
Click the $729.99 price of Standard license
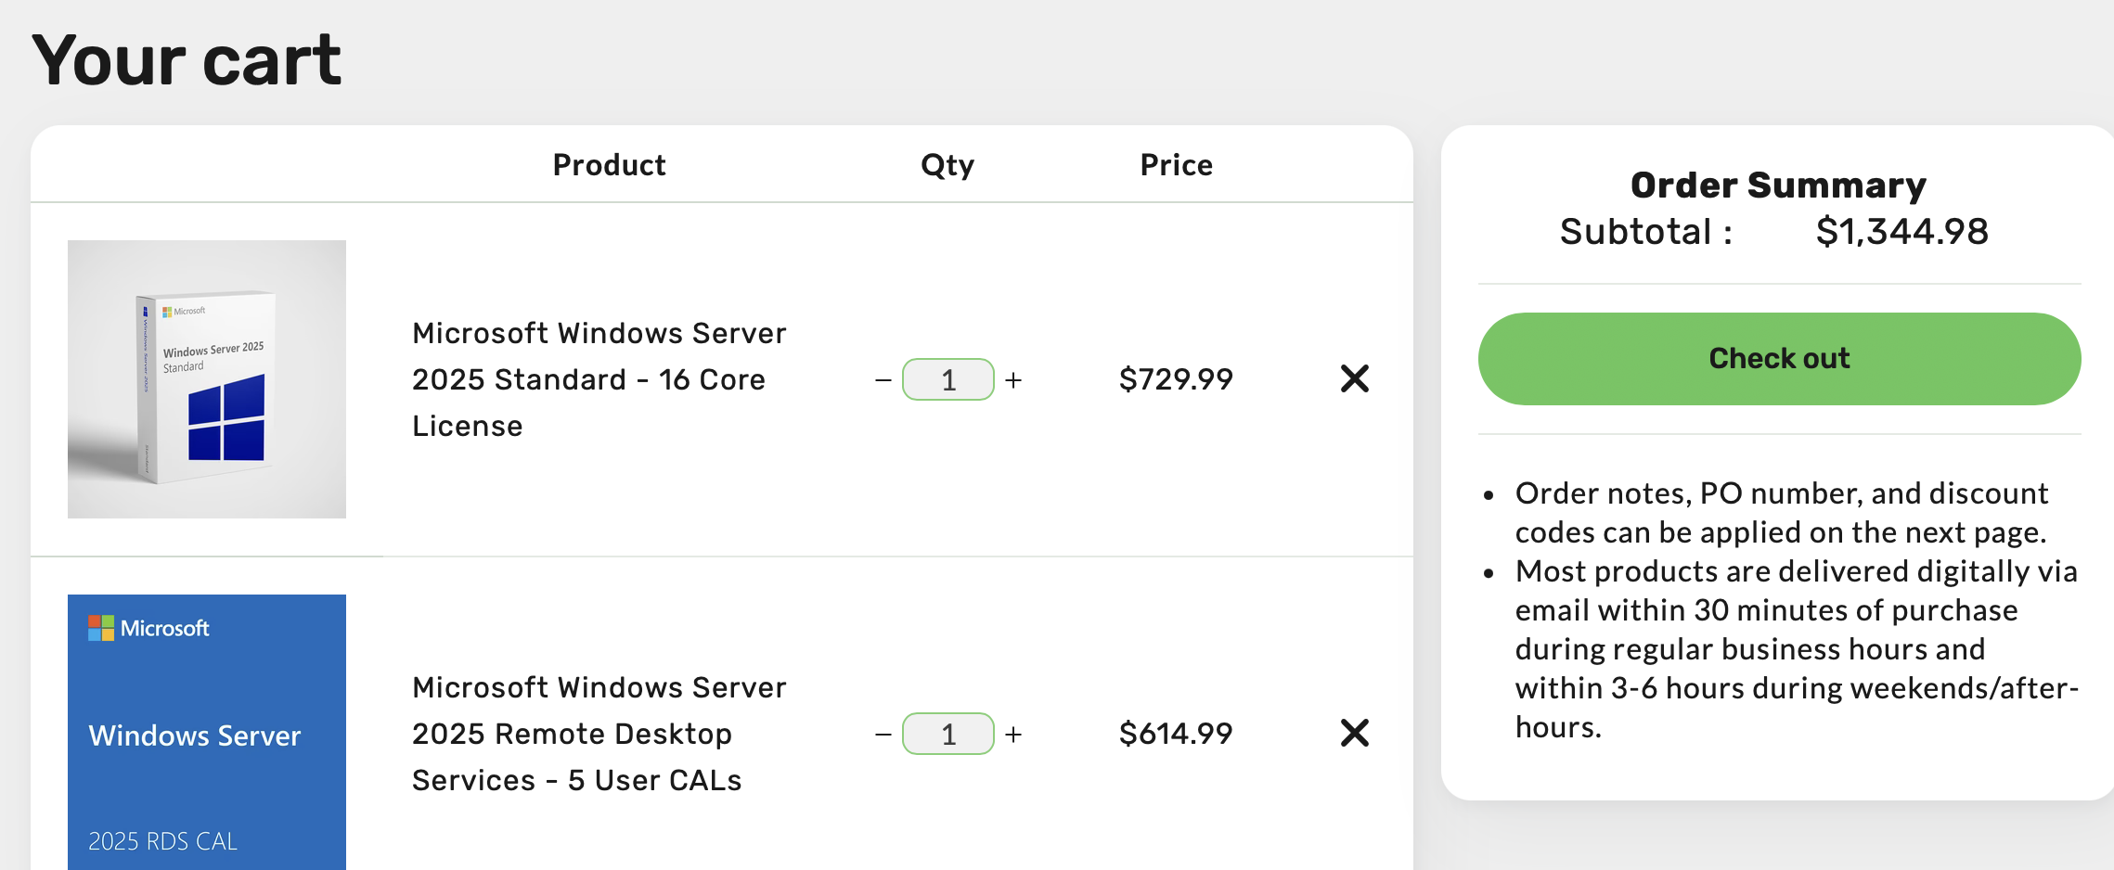[1176, 379]
